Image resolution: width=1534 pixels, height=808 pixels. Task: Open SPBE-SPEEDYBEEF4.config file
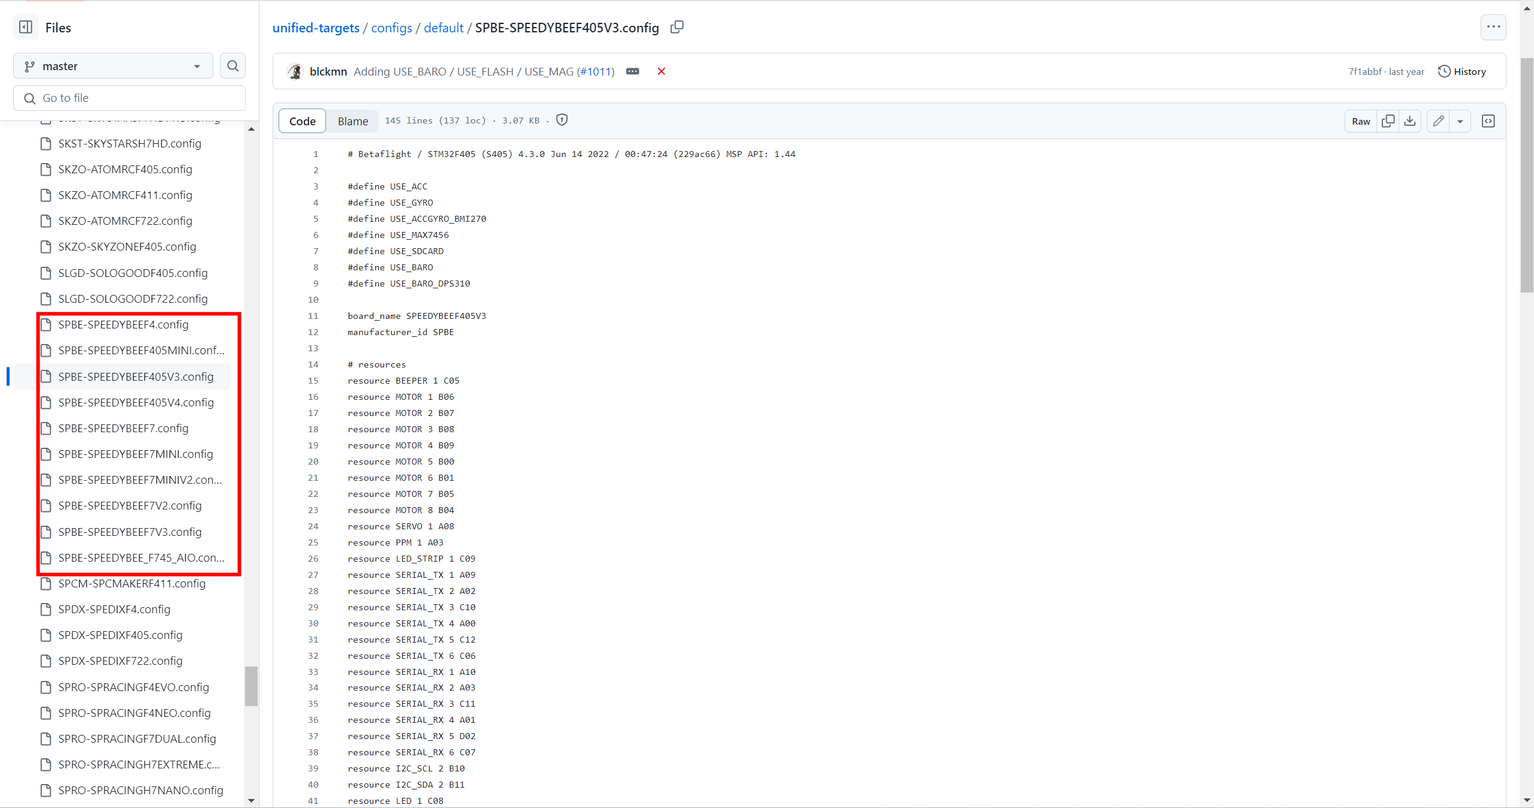pos(123,324)
